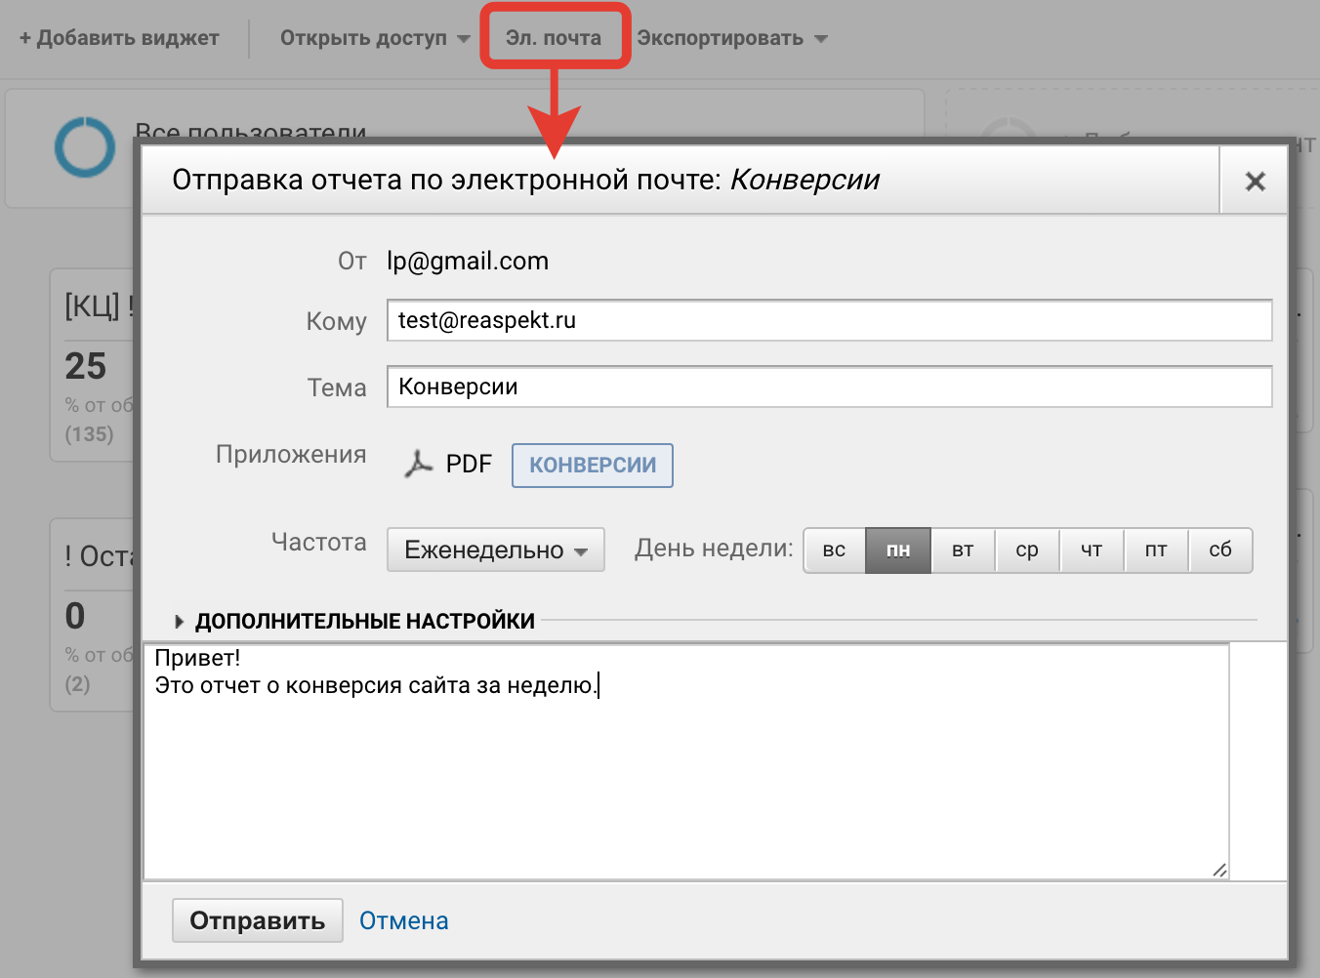Image resolution: width=1320 pixels, height=978 pixels.
Task: Select сб as the send day
Action: point(1220,550)
